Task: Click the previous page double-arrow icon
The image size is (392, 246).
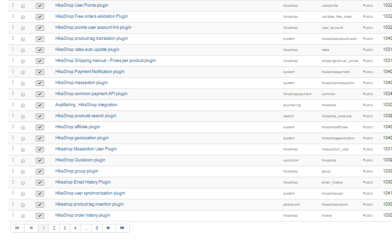Action: coord(31,228)
